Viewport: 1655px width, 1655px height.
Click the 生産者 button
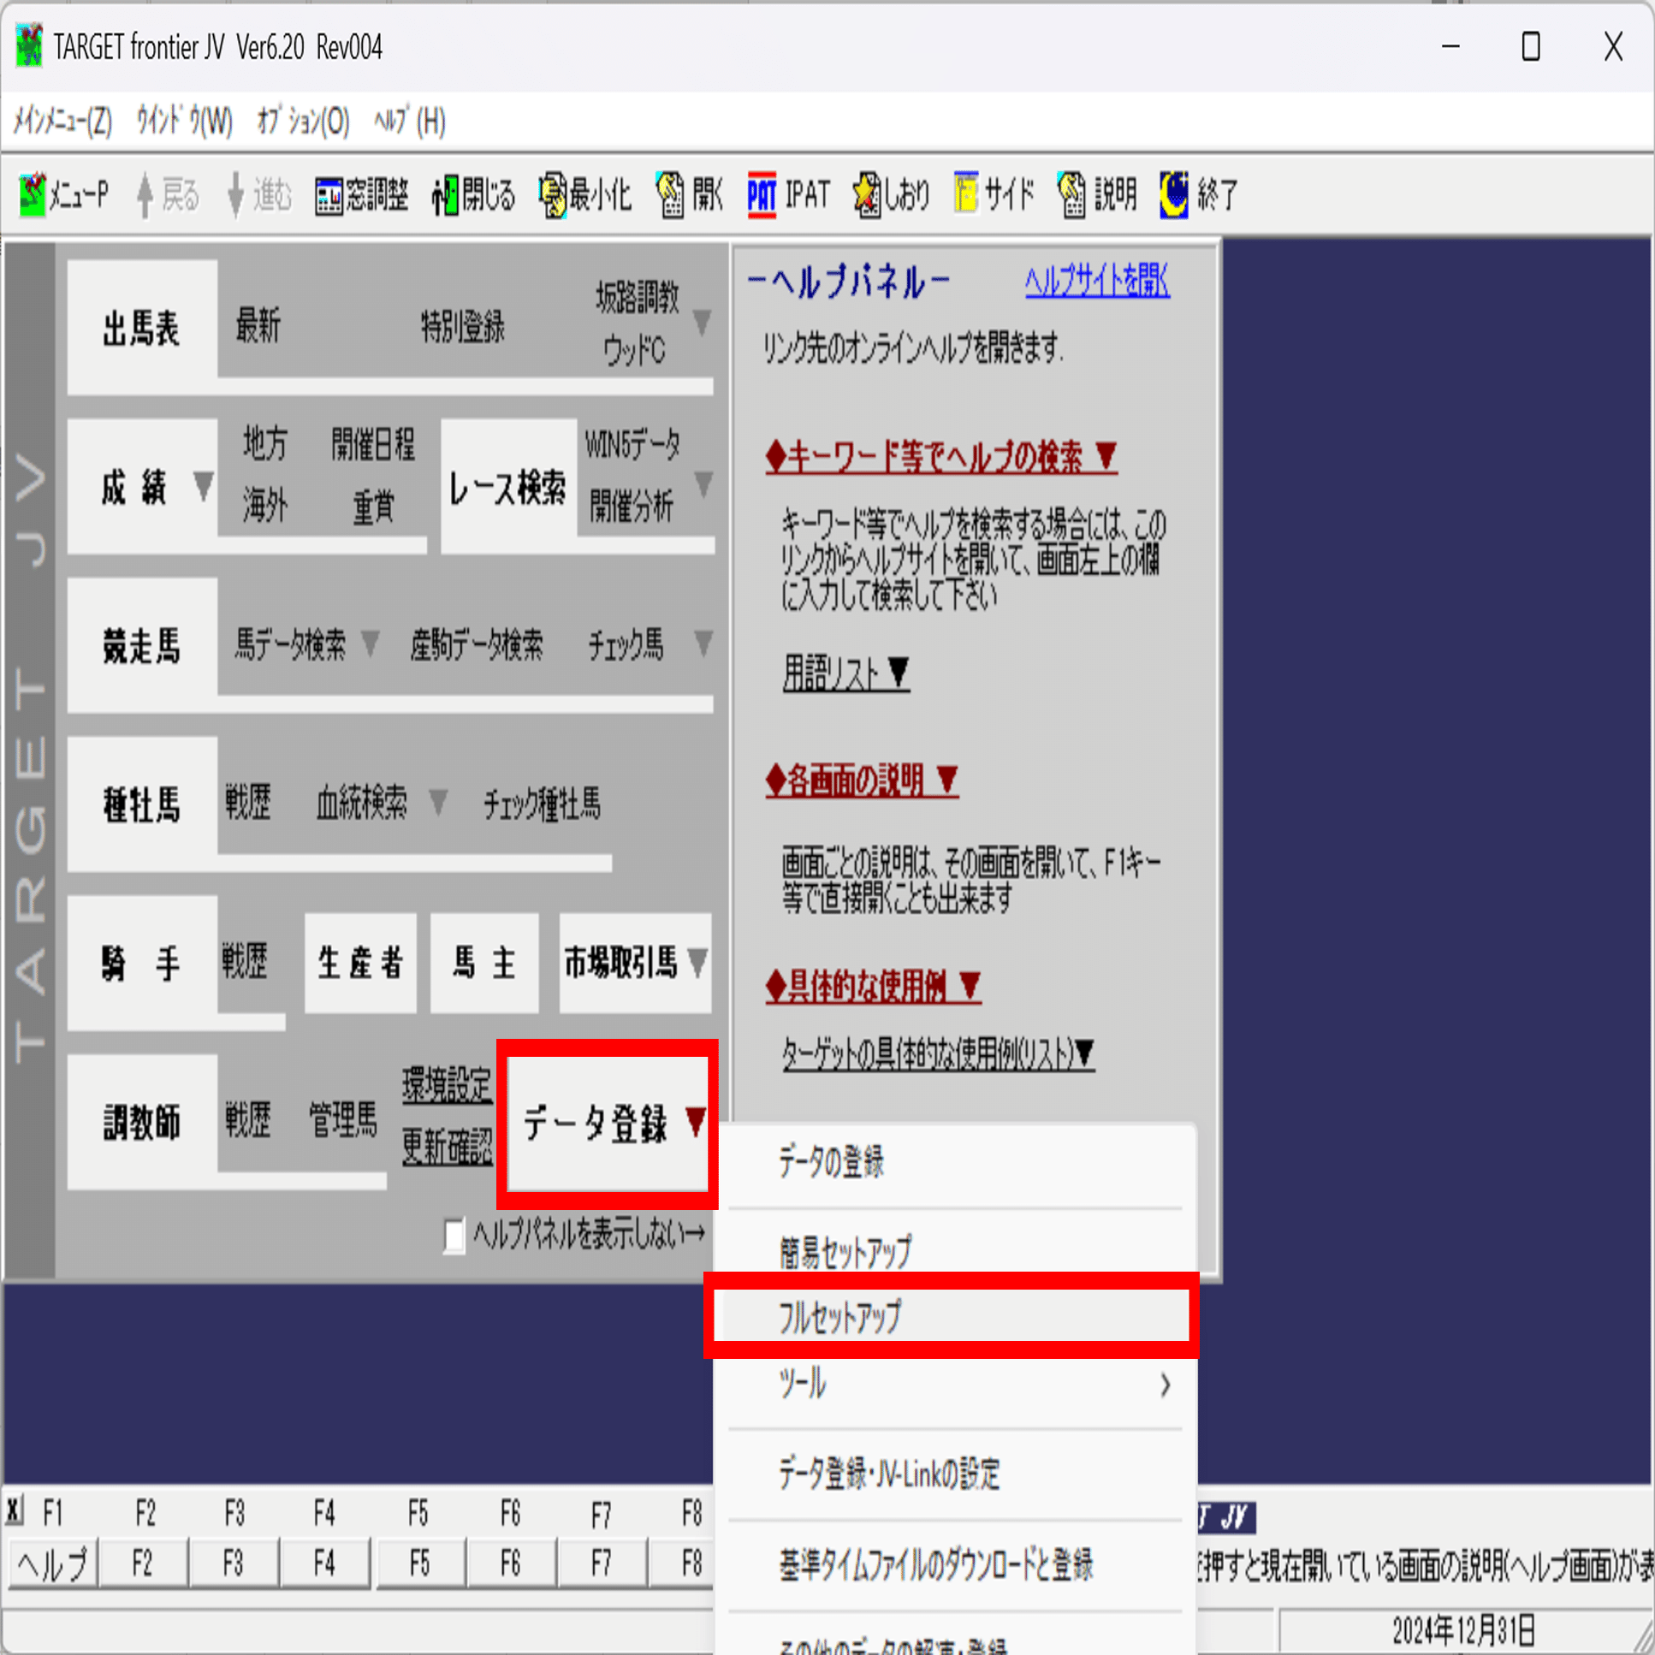(x=360, y=963)
